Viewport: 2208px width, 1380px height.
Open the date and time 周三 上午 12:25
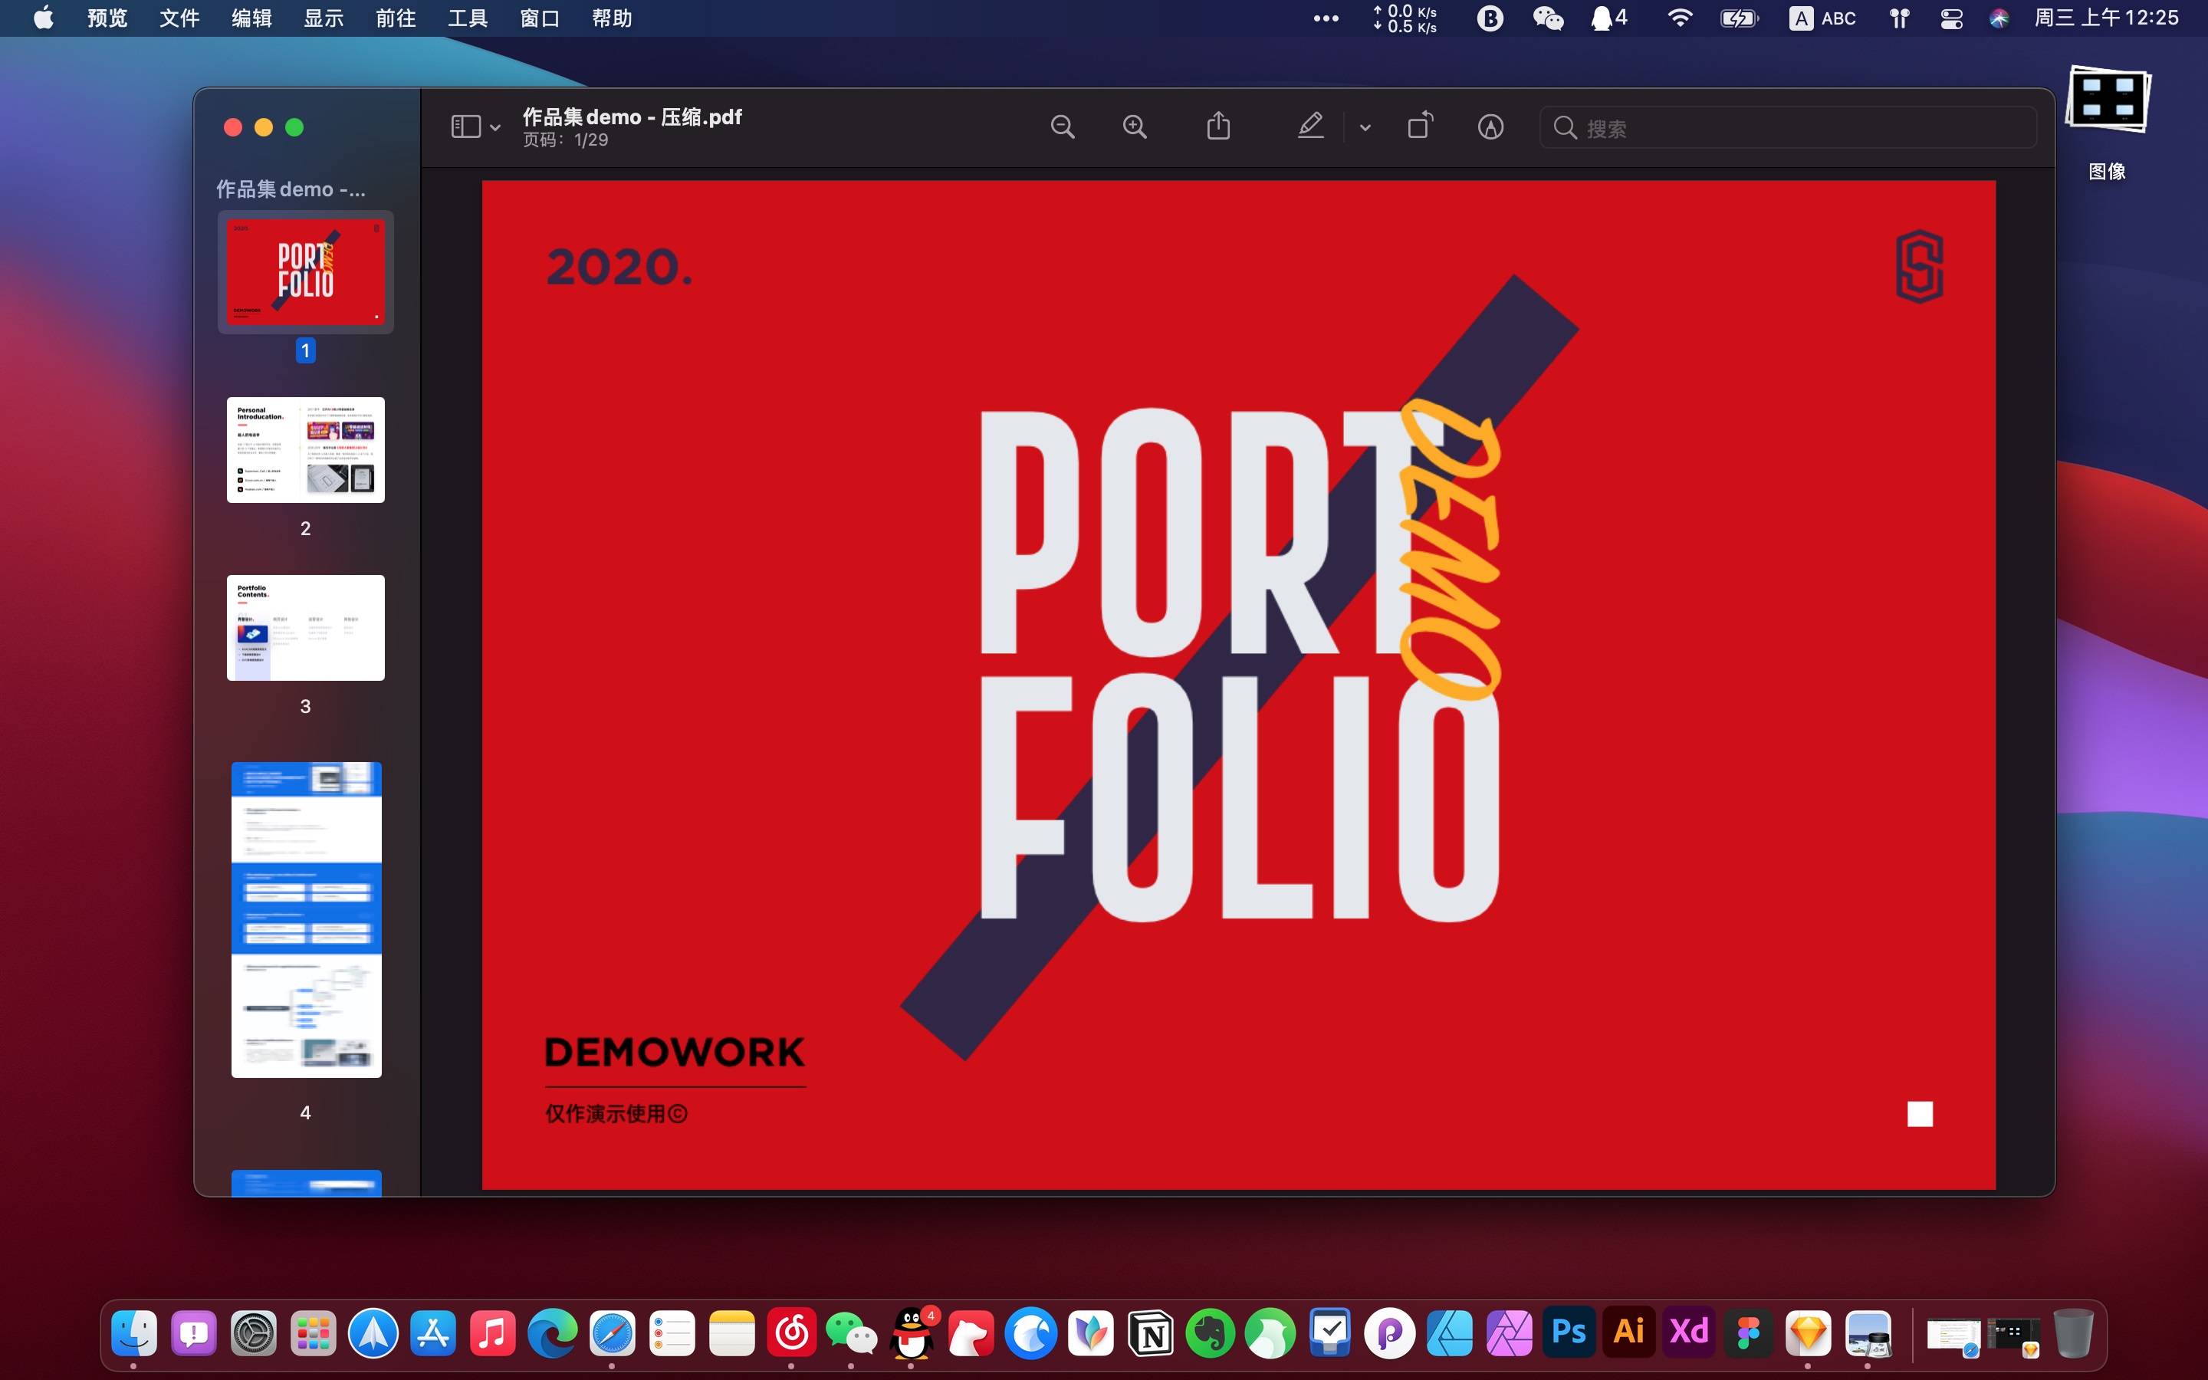click(x=2106, y=18)
